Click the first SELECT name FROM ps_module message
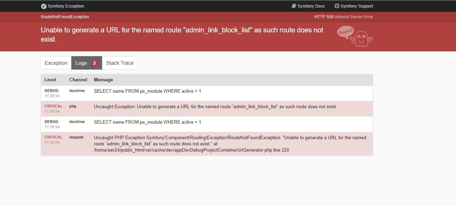The image size is (456, 206). [147, 91]
